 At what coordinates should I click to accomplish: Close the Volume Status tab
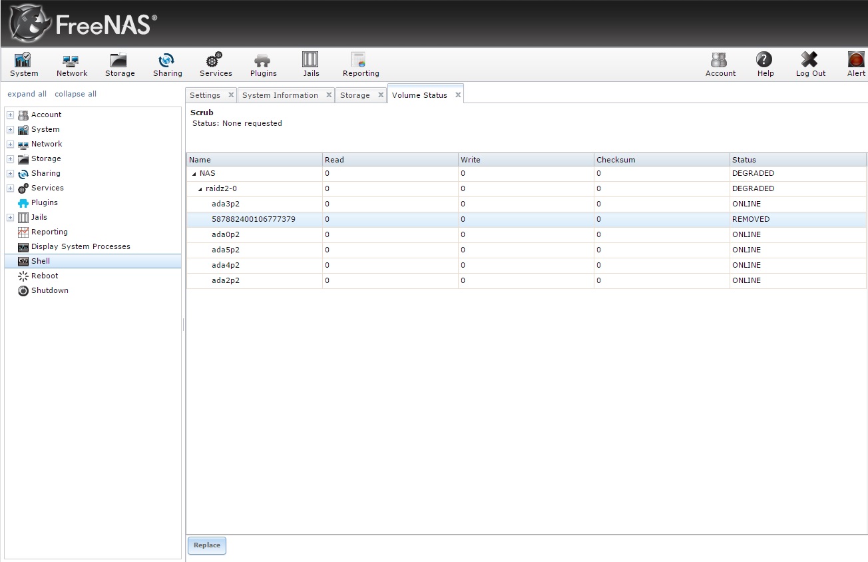458,95
